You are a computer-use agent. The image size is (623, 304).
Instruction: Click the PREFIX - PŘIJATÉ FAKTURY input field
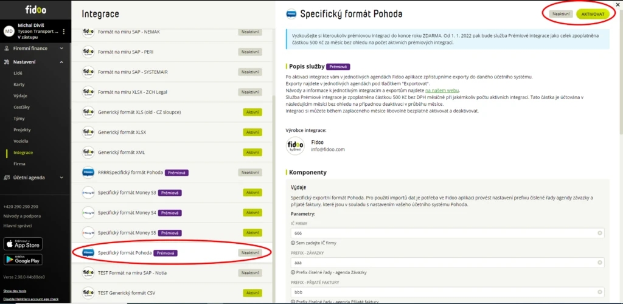click(x=447, y=292)
